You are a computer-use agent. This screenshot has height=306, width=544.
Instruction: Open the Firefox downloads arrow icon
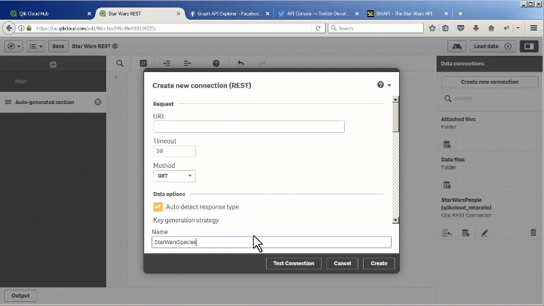[476, 28]
